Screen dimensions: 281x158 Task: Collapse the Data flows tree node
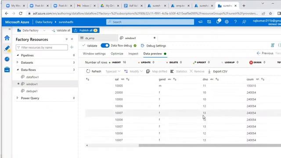(x=18, y=69)
